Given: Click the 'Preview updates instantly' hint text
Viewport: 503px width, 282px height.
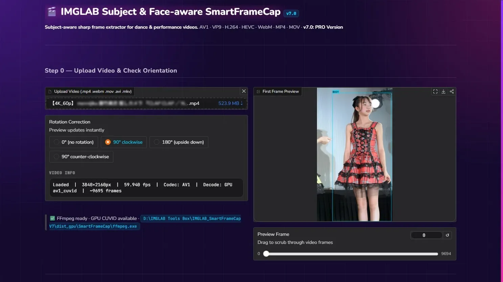Looking at the screenshot, I should 77,130.
